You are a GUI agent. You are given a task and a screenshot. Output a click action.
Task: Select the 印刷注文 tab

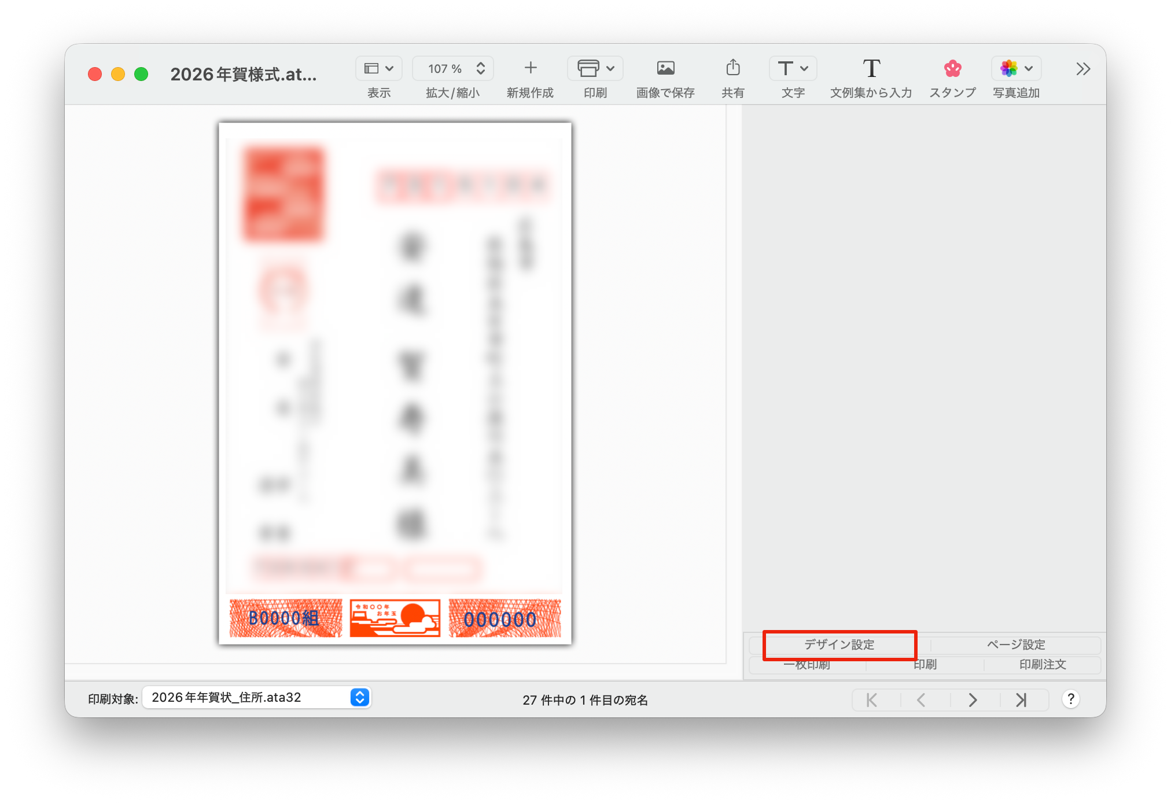point(1042,665)
